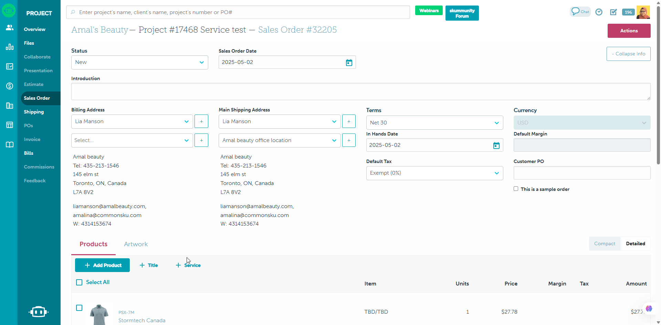
Task: Open the Terms dropdown set to Net 30
Action: pos(434,123)
